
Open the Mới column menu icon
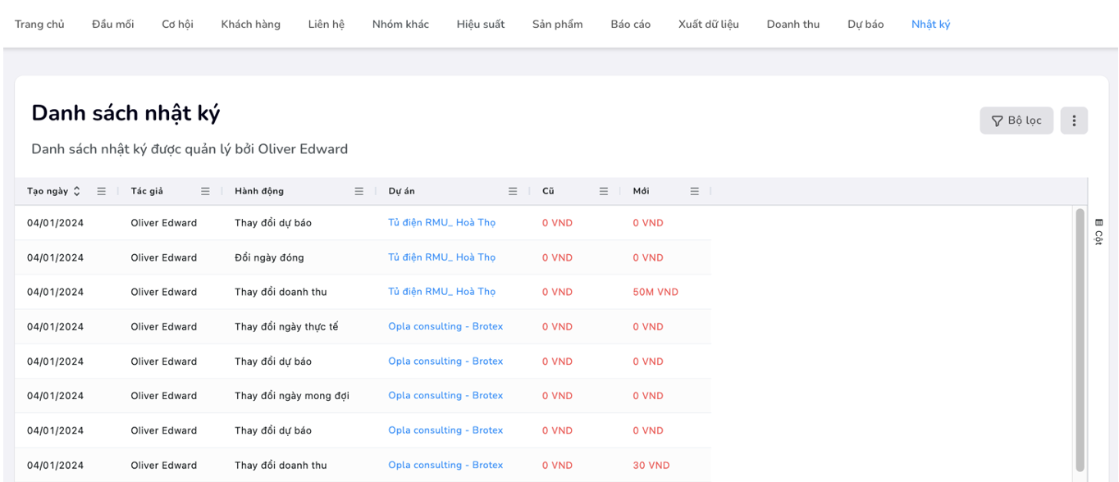694,191
